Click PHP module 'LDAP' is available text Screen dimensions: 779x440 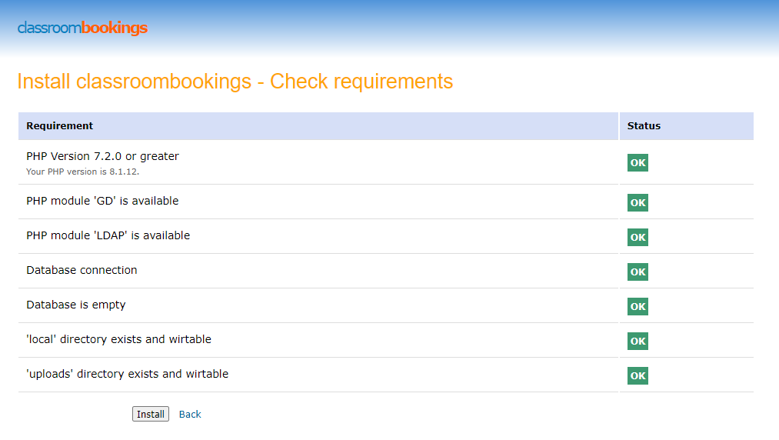[108, 235]
